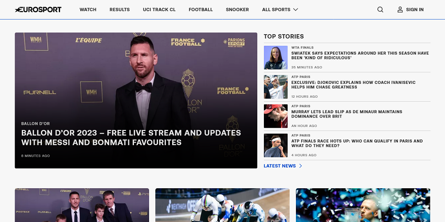Open the Snooker menu item

point(237,10)
